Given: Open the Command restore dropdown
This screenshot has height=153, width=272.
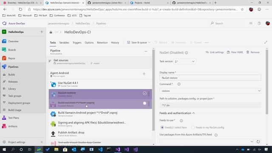Looking at the screenshot, I should coord(210,91).
